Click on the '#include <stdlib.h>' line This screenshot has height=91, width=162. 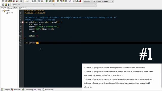click(35, 13)
